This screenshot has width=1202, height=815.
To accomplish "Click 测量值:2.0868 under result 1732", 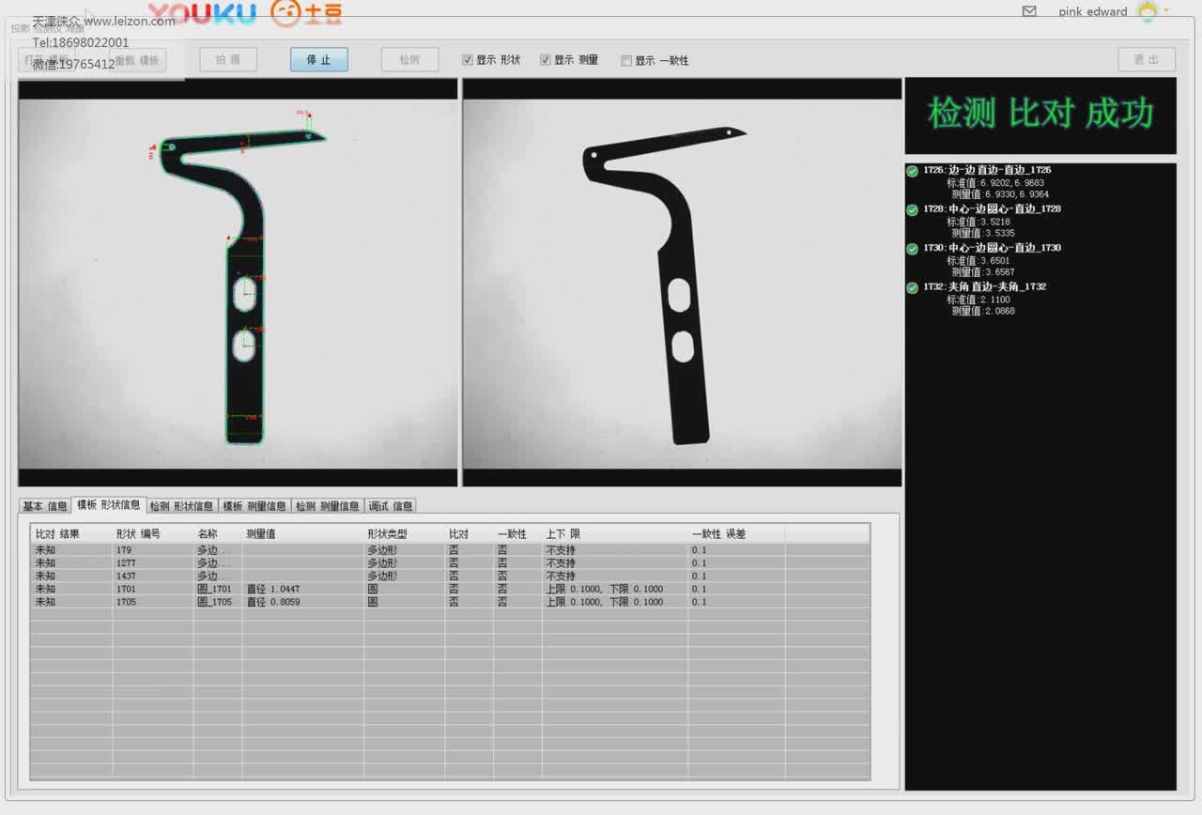I will [x=983, y=311].
